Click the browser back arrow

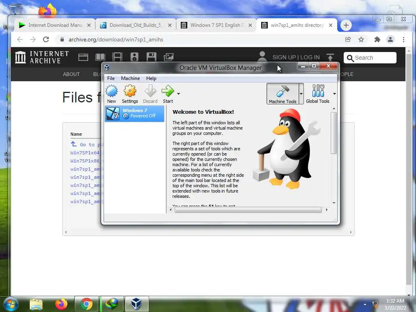coord(20,39)
